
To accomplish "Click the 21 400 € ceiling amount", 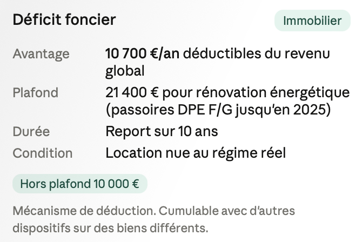I will (x=132, y=92).
